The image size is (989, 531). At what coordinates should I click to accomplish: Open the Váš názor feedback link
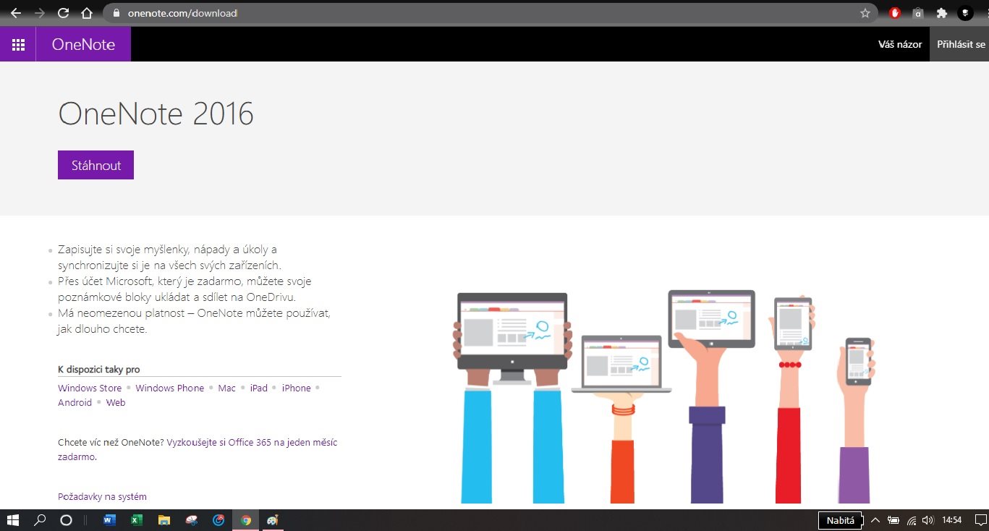900,44
